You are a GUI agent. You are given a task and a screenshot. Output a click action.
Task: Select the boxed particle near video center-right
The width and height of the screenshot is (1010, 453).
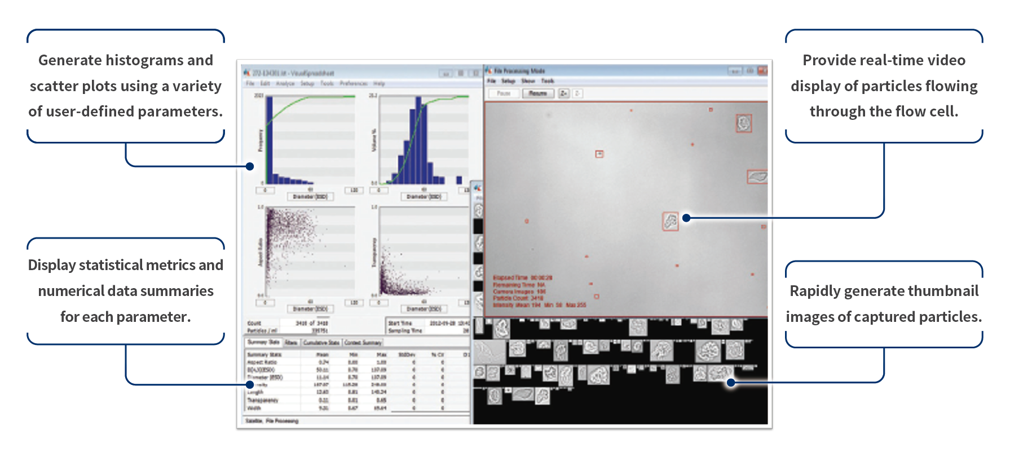(670, 221)
